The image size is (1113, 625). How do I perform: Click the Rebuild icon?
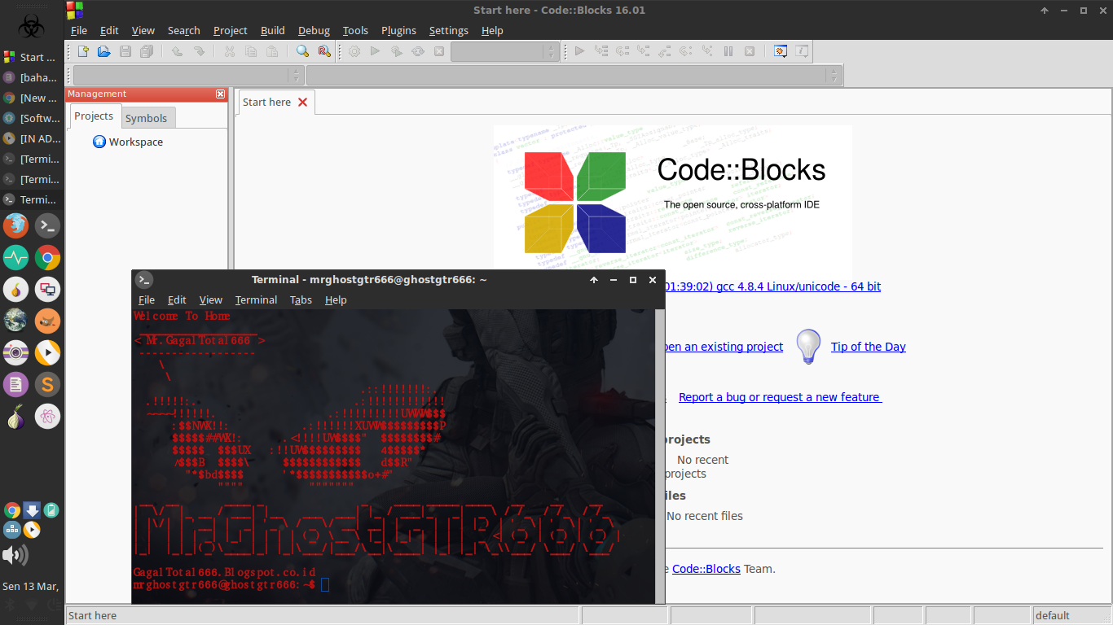click(x=418, y=51)
